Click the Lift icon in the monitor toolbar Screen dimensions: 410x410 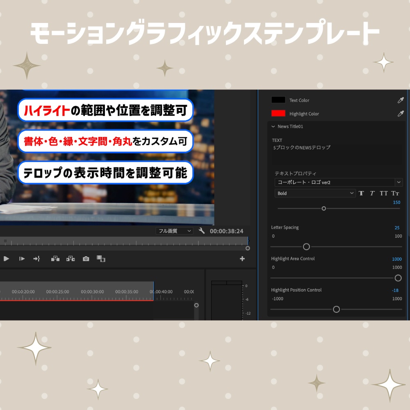tap(55, 259)
